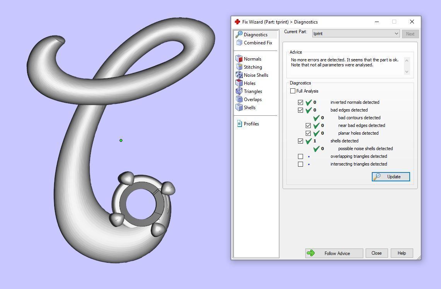The width and height of the screenshot is (441, 289).
Task: Uncheck inverted normals detected checkbox
Action: 300,102
